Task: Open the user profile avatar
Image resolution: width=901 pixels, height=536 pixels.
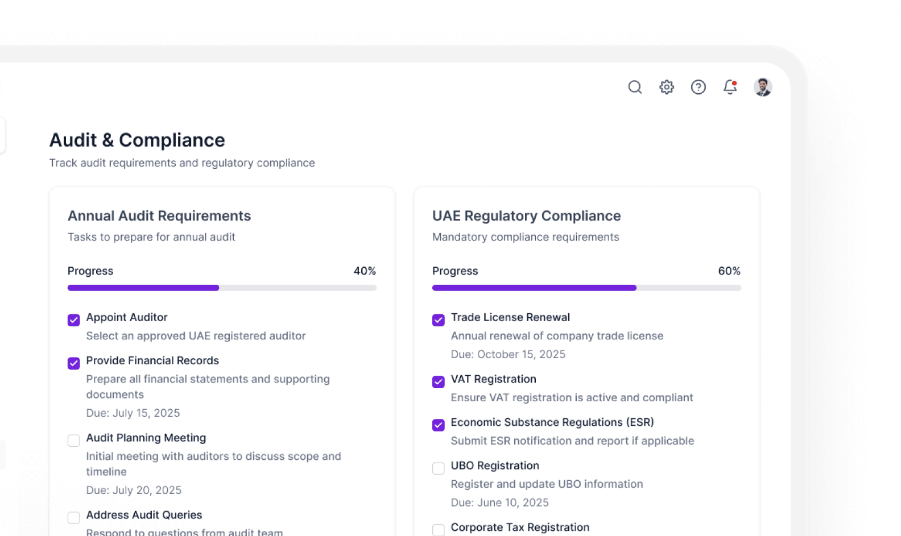Action: tap(762, 87)
